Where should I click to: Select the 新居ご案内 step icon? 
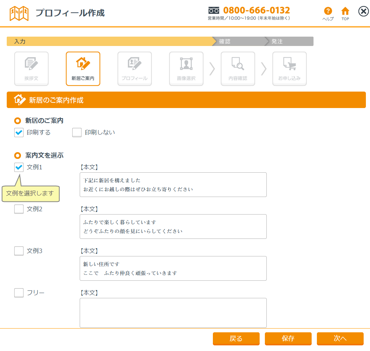point(83,68)
